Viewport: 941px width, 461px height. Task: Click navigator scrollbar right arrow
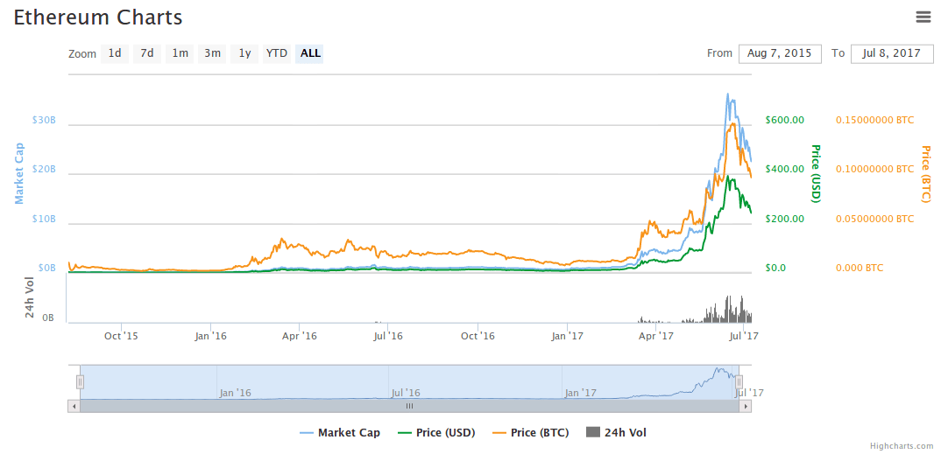coord(746,406)
